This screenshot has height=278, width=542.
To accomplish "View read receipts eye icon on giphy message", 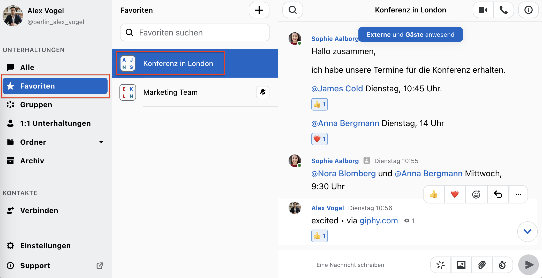I will coord(406,221).
